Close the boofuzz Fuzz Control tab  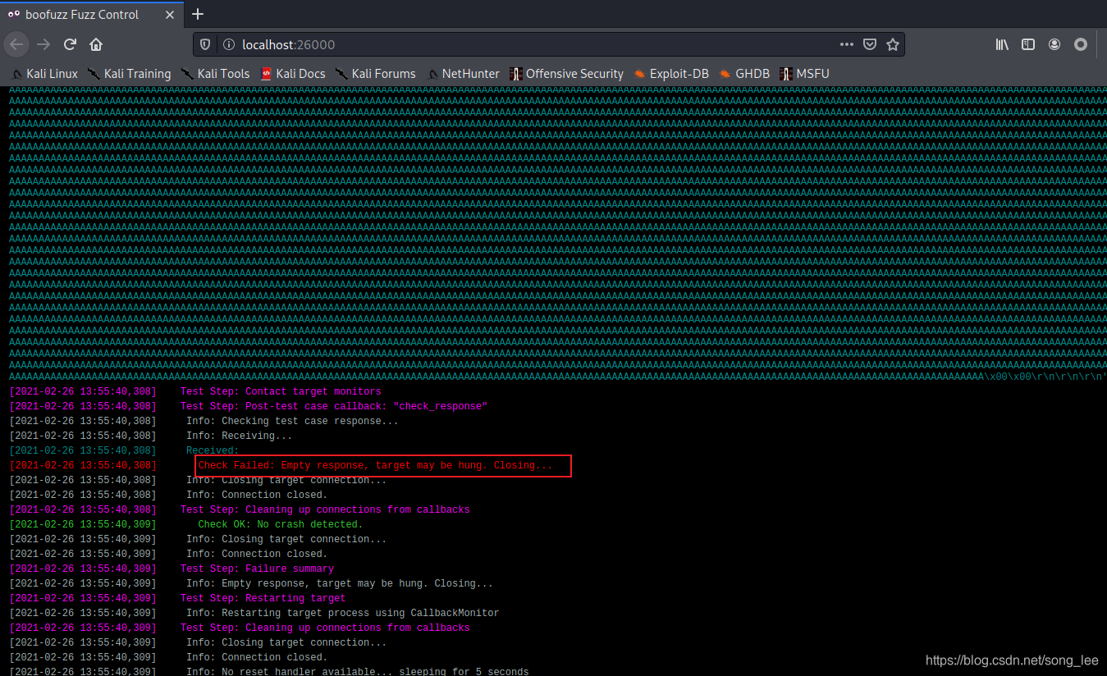click(x=170, y=14)
